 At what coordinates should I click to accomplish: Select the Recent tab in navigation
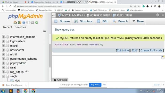point(7,27)
